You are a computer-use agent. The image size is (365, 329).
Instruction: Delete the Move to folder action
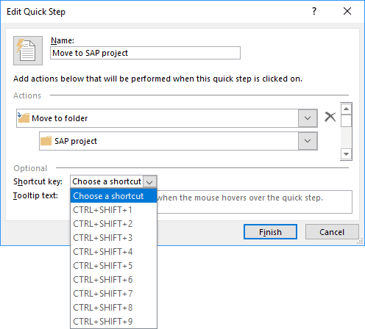click(330, 117)
